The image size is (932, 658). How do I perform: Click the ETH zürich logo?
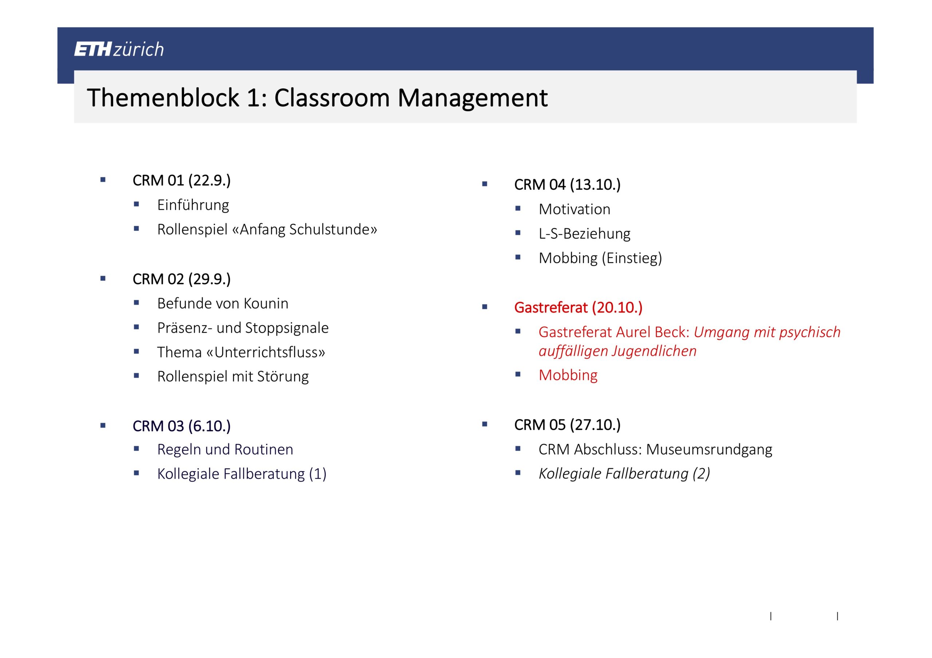pos(119,49)
